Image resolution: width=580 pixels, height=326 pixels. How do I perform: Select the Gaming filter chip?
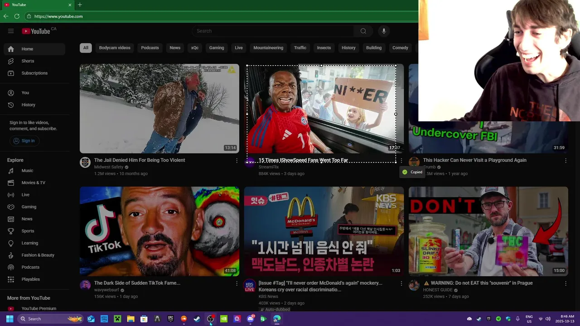tap(217, 48)
